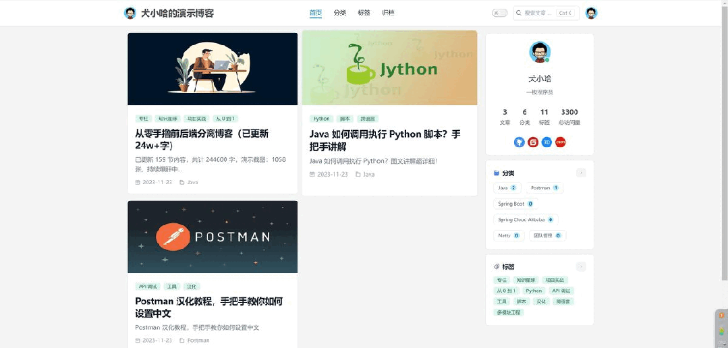728x348 pixels.
Task: Select the 从 0 到 1 tag on the first article card
Action: pos(225,119)
